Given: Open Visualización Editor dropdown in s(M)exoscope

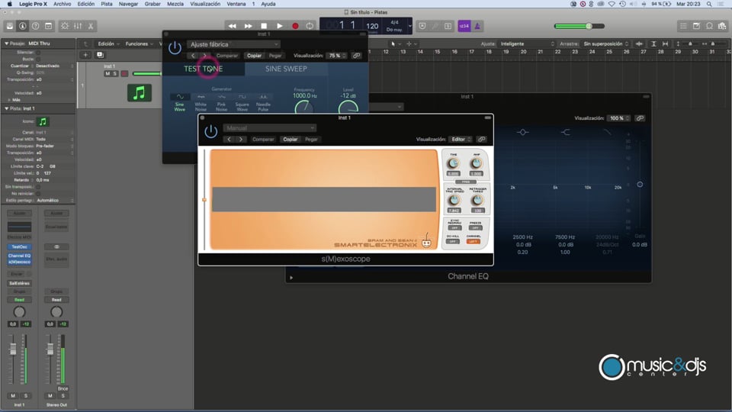Looking at the screenshot, I should [461, 139].
